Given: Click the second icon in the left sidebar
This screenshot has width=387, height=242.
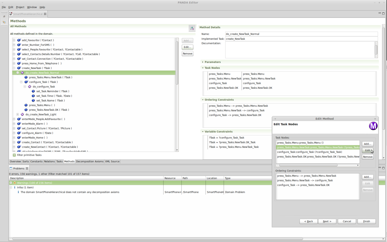Looking at the screenshot, I should point(4,22).
